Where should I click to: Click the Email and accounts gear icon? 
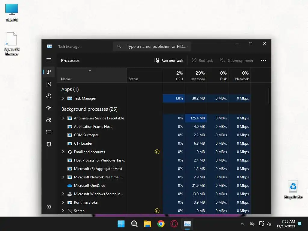pyautogui.click(x=70, y=152)
